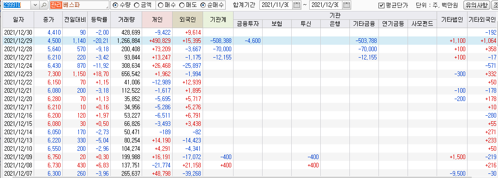Click the 기타외국인 value +1,064
Image resolution: width=498 pixels, height=178 pixels.
click(x=488, y=41)
